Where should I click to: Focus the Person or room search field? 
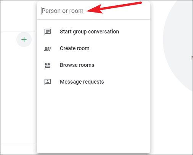(93, 11)
